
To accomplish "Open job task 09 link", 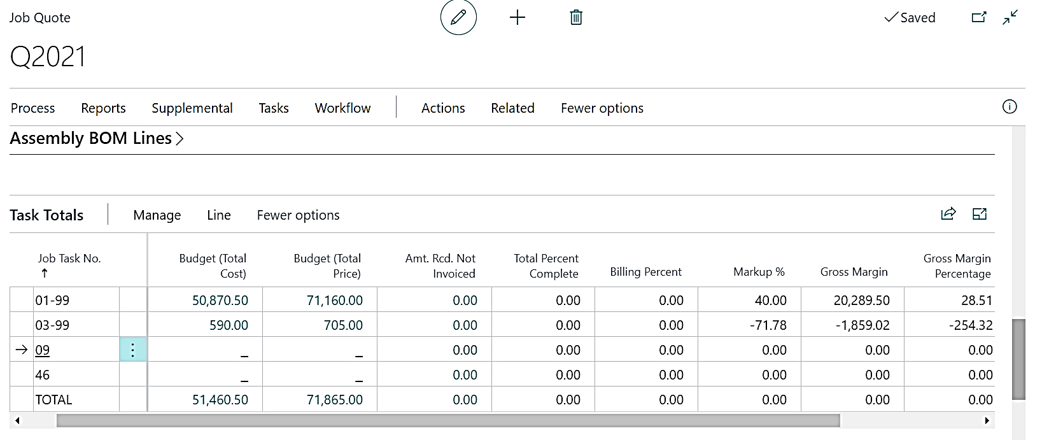I will coord(43,350).
